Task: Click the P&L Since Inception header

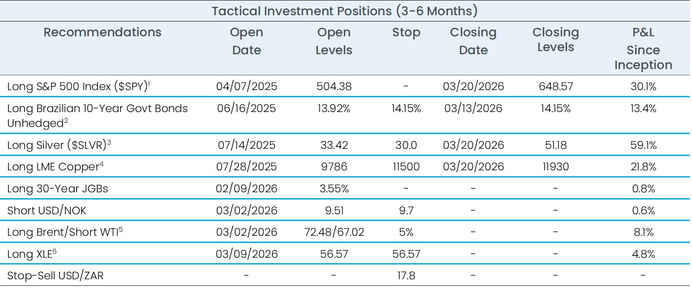Action: tap(643, 50)
